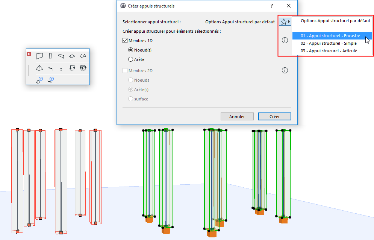Uncheck the Membres 1D checkbox
Viewport: 374px width, 240px height.
click(x=125, y=41)
